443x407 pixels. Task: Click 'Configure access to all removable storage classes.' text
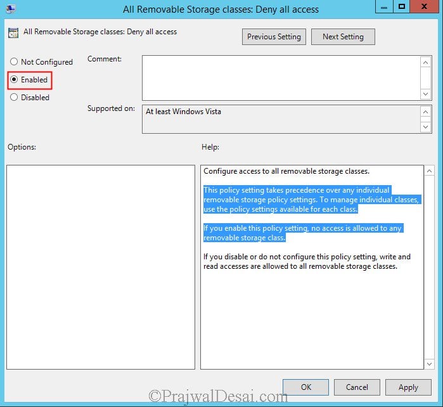tap(286, 171)
